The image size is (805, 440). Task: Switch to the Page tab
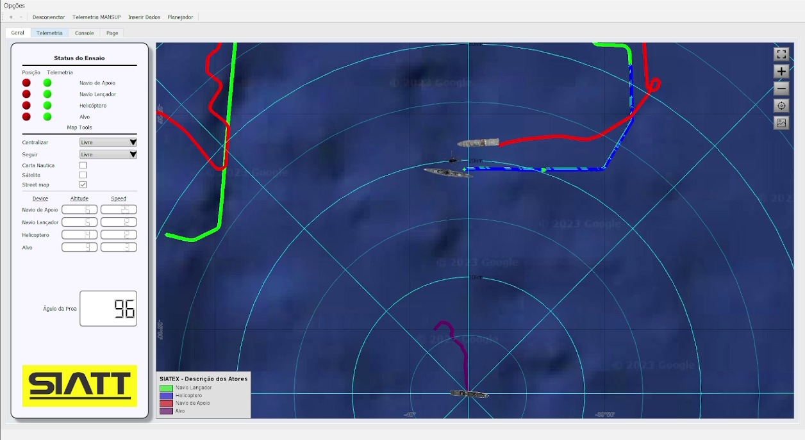(x=112, y=33)
